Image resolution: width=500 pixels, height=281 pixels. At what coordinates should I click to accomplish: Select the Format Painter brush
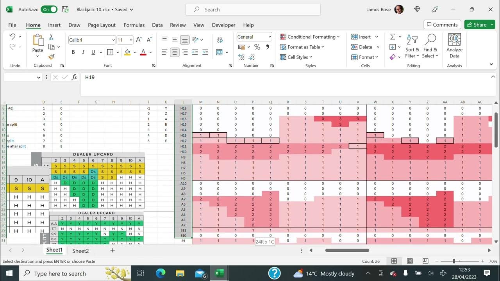51,57
